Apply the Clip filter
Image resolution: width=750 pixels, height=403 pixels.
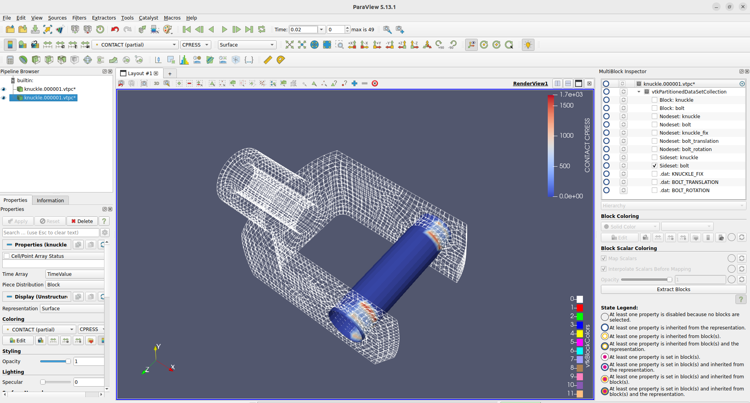(36, 59)
